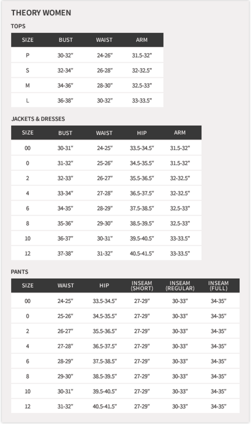Viewport: 251px width, 424px height.
Task: Click the ARM header in Jackets & Dresses
Action: (x=180, y=132)
